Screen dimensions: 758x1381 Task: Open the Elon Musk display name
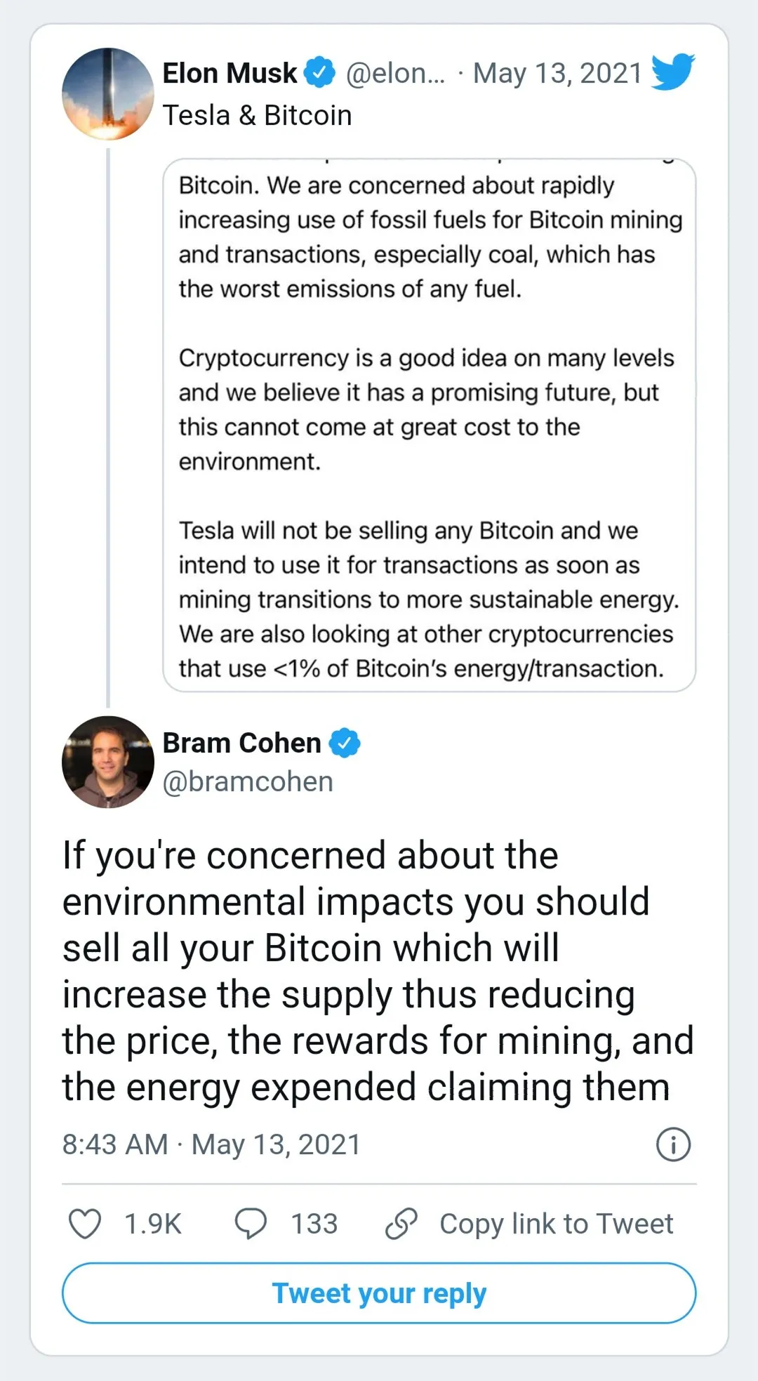(230, 73)
